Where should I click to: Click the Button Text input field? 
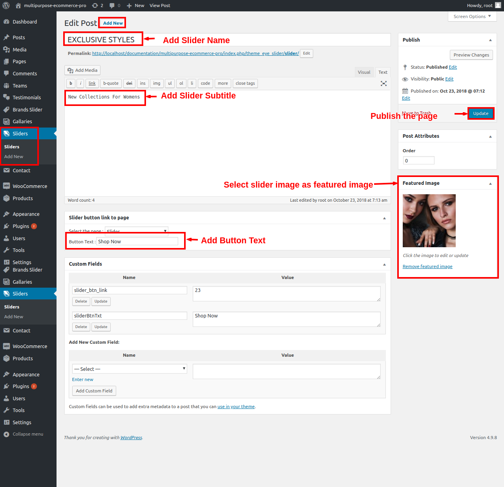137,241
